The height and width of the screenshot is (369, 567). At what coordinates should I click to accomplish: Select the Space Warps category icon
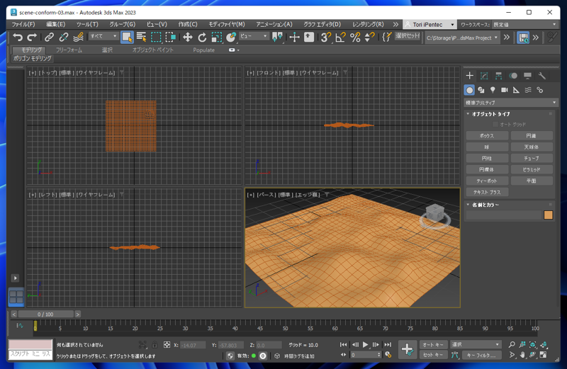(528, 90)
